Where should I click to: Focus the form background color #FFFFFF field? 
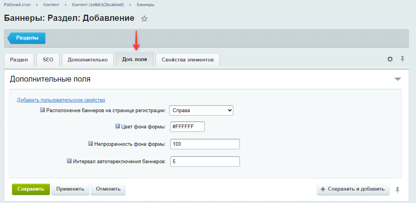187,127
